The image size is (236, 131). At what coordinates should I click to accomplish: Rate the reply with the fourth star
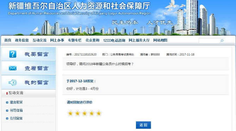click(92, 113)
